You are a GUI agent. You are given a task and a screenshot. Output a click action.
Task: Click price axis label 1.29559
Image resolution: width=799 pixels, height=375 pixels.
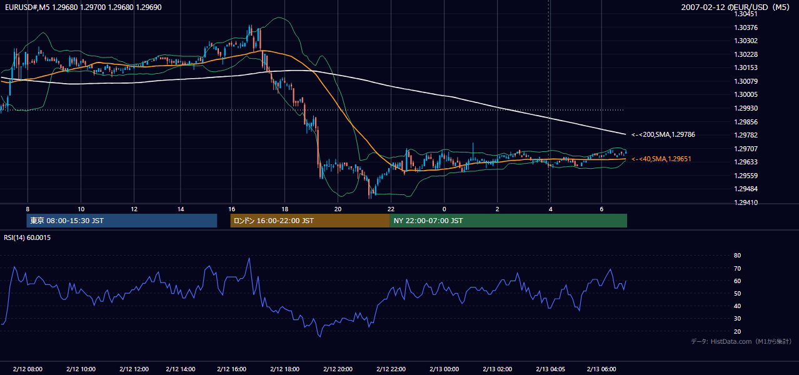[x=746, y=176]
